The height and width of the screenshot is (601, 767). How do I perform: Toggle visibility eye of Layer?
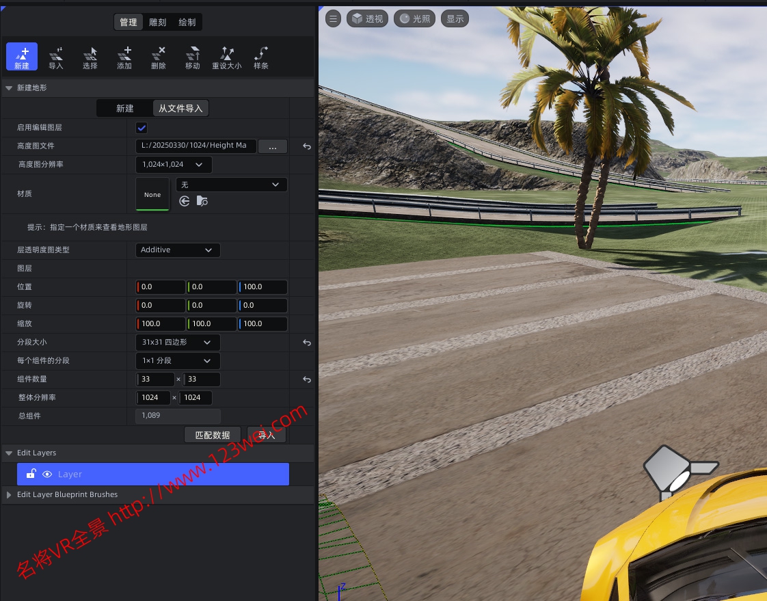[48, 475]
